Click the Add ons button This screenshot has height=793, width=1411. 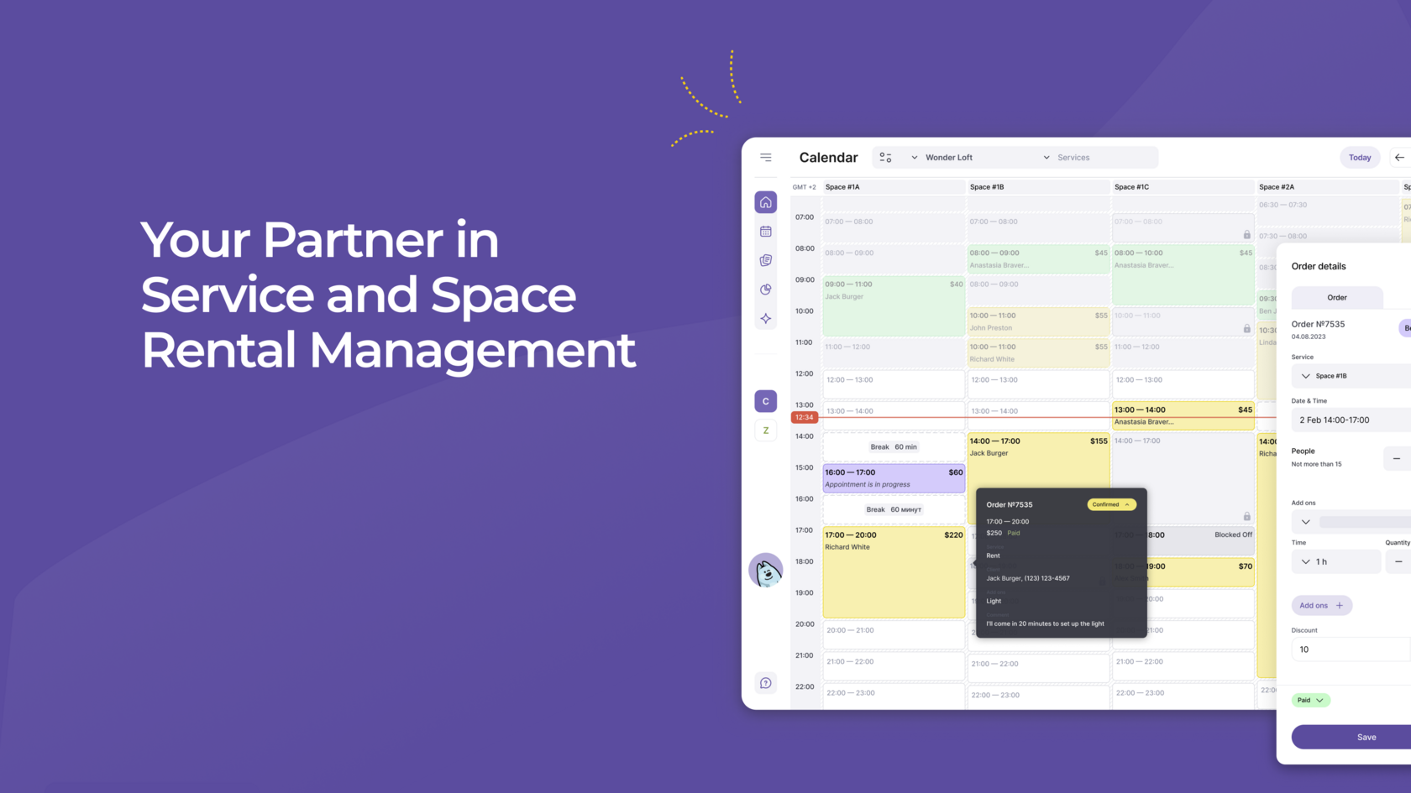click(x=1321, y=605)
